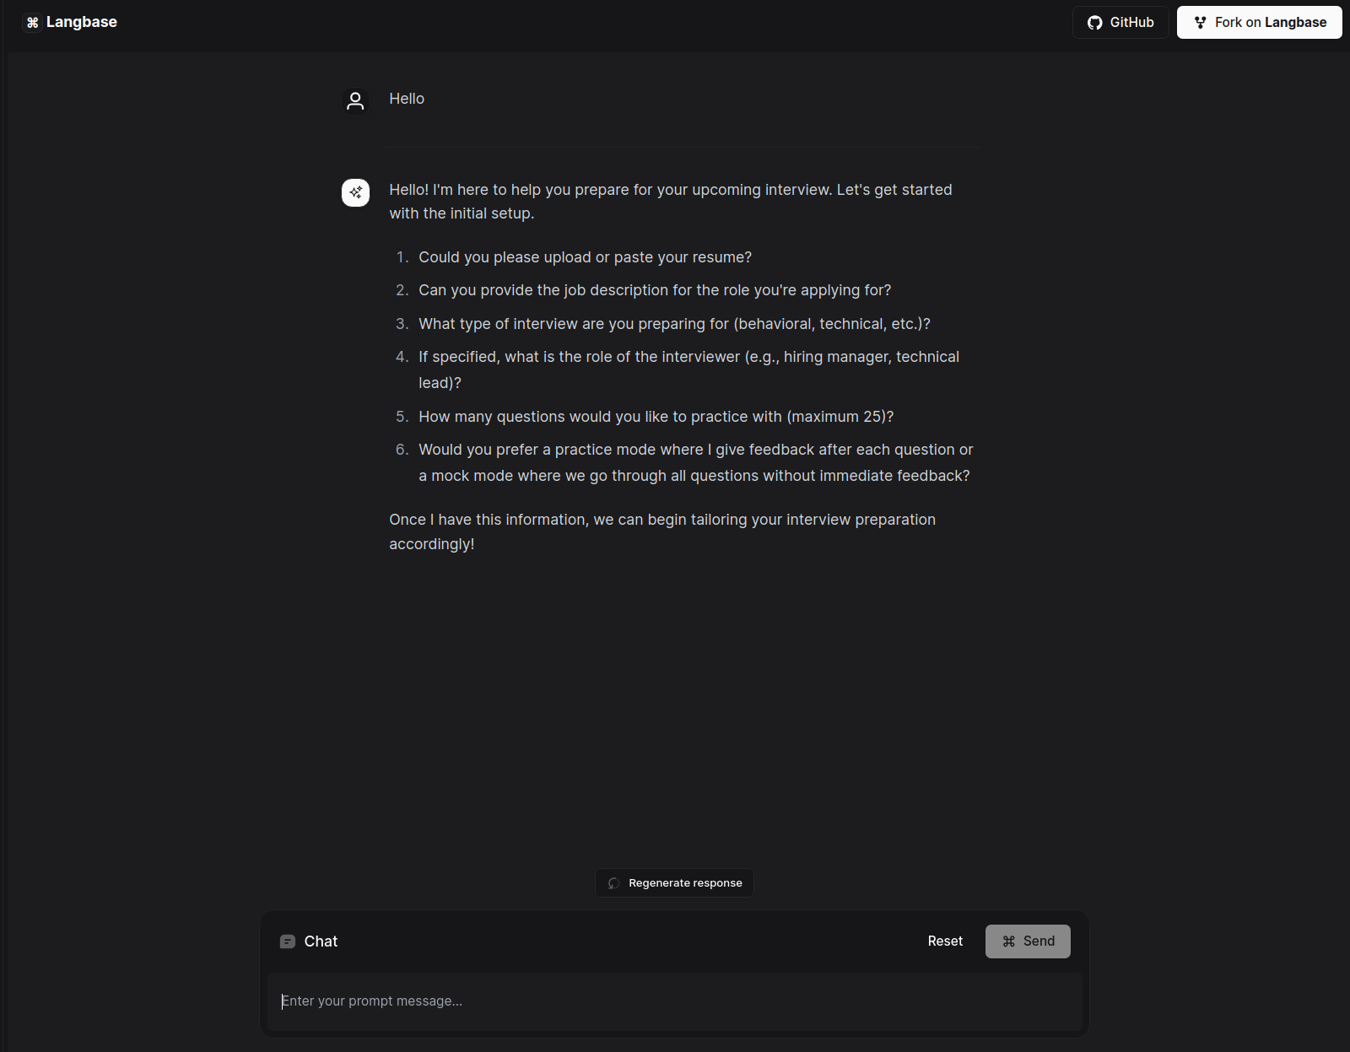
Task: Click the Langbase command logo icon
Action: click(x=32, y=23)
